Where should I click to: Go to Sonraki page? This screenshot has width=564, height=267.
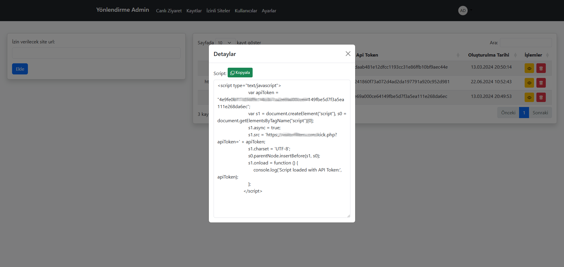[x=540, y=113]
